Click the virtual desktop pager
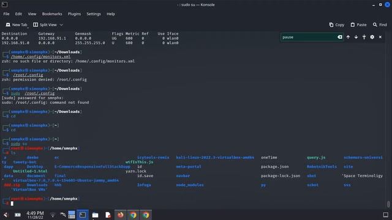Screen dimensions: 392x220 coord(72,215)
